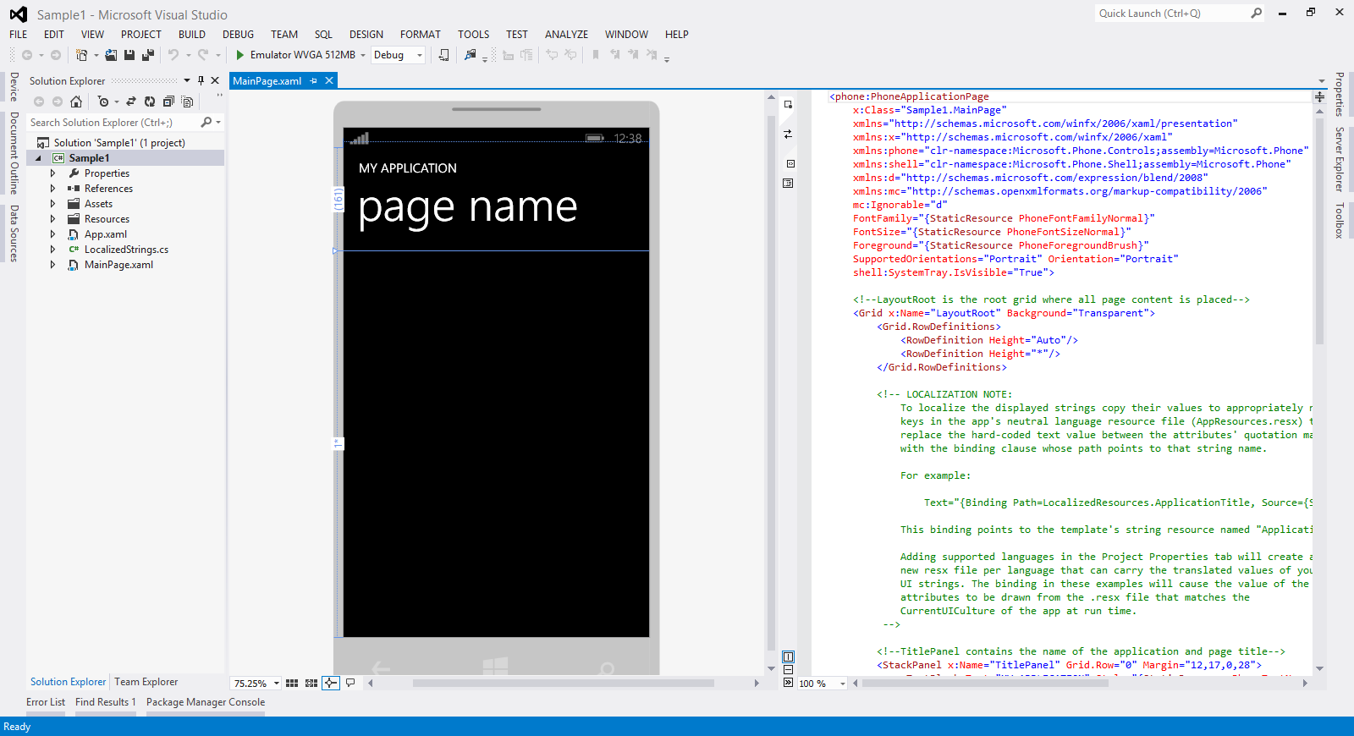Click the Design view icon in the split bar
Screen dimensions: 1354x736
788,105
